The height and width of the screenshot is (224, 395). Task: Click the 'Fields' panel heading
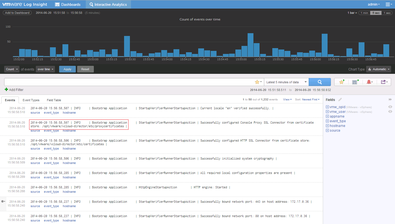(330, 100)
